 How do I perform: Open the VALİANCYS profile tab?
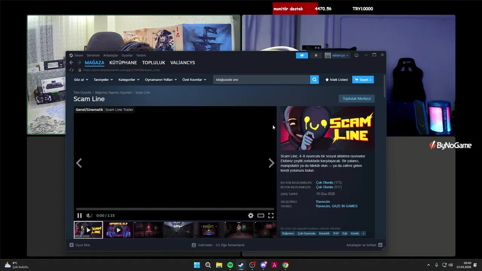click(x=183, y=62)
